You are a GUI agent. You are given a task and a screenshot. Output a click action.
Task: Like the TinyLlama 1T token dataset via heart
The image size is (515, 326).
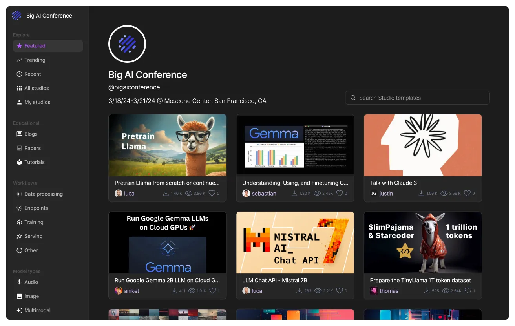pyautogui.click(x=468, y=291)
